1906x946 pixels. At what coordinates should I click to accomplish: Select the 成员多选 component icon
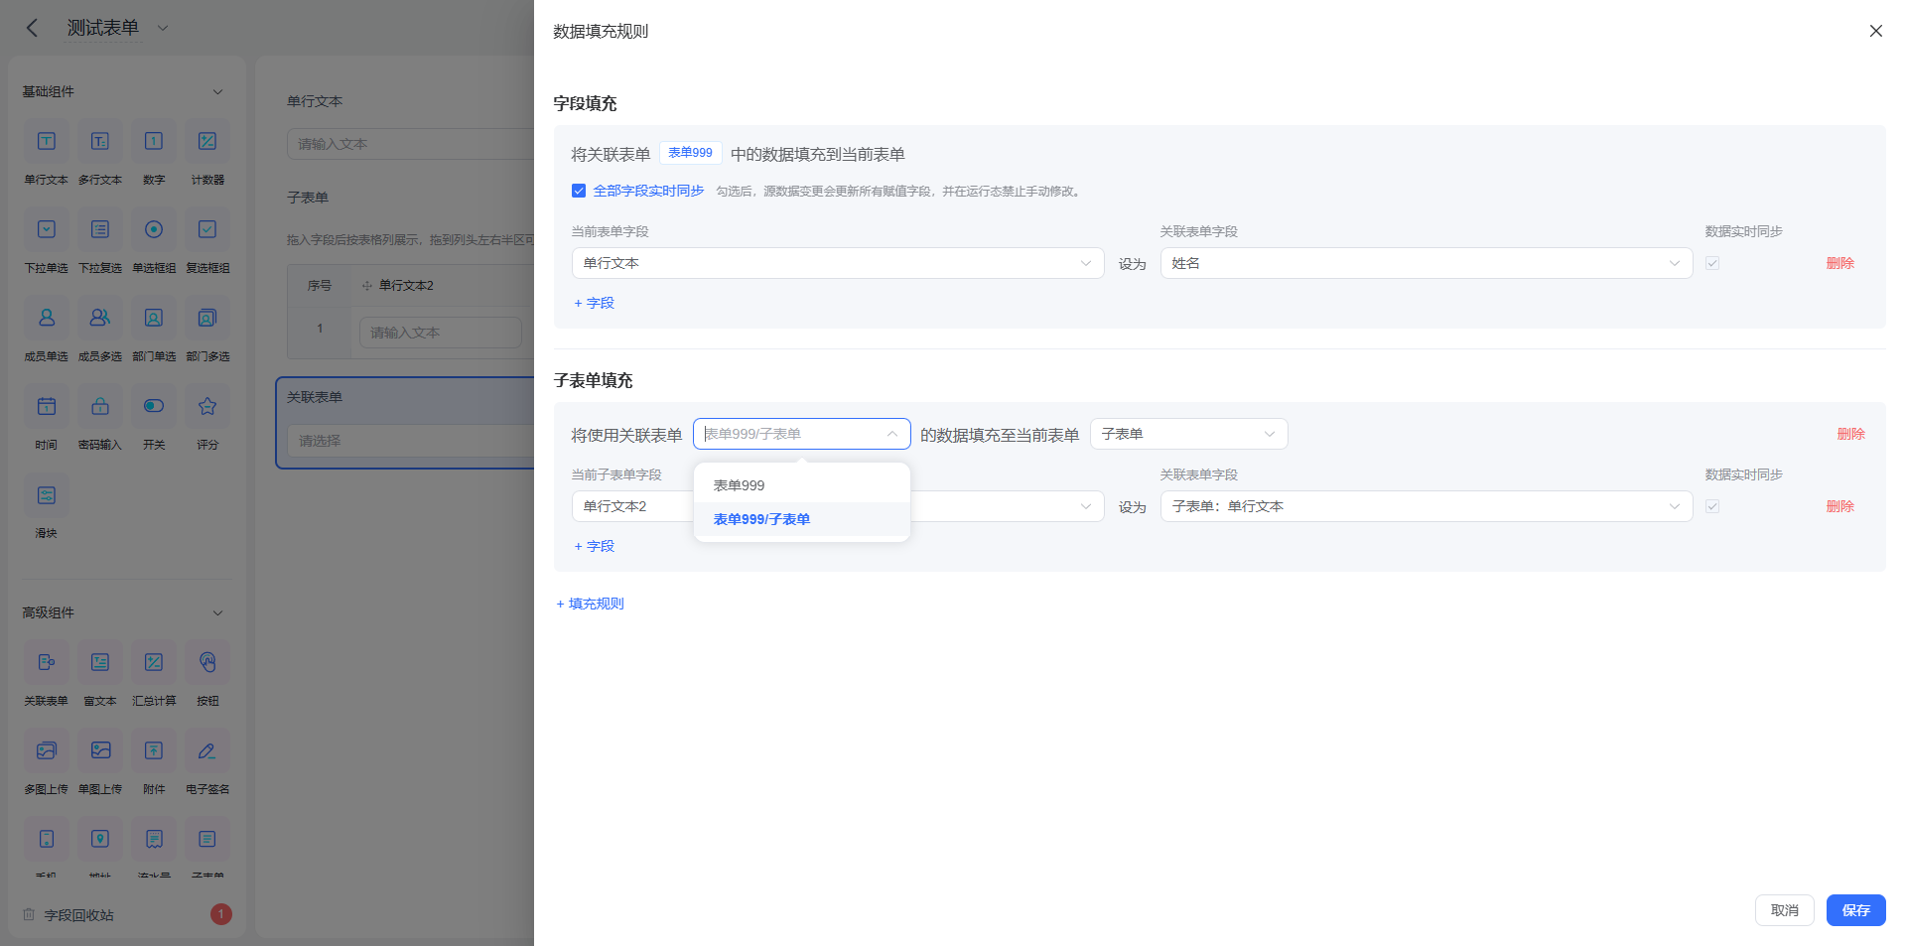tap(100, 318)
